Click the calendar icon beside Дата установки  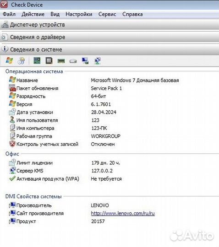[12, 112]
